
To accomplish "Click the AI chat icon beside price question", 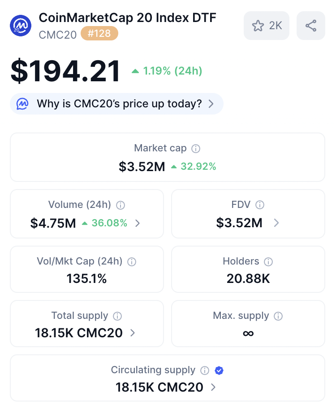I will point(22,104).
